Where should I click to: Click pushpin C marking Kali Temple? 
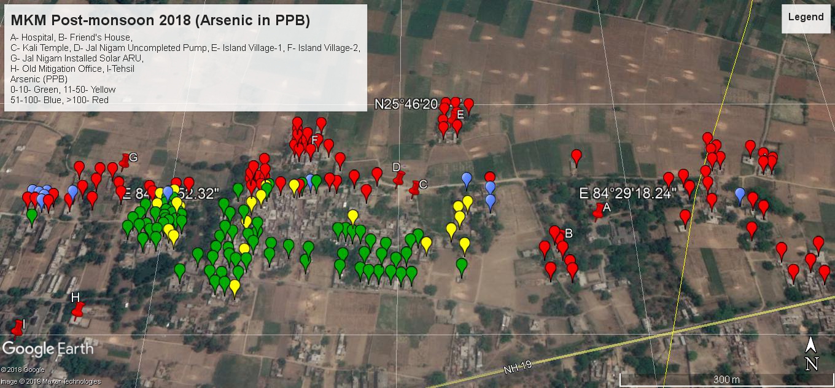click(x=416, y=187)
